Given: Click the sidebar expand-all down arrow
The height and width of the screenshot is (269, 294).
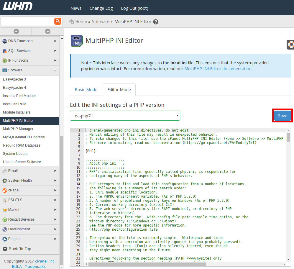Looking at the screenshot, I should tap(48, 32).
